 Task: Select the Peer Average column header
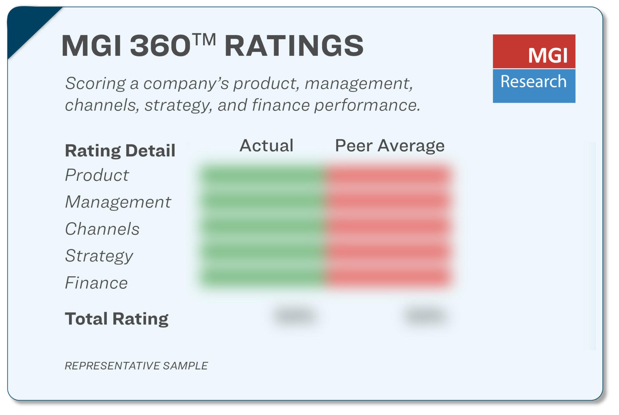click(390, 146)
